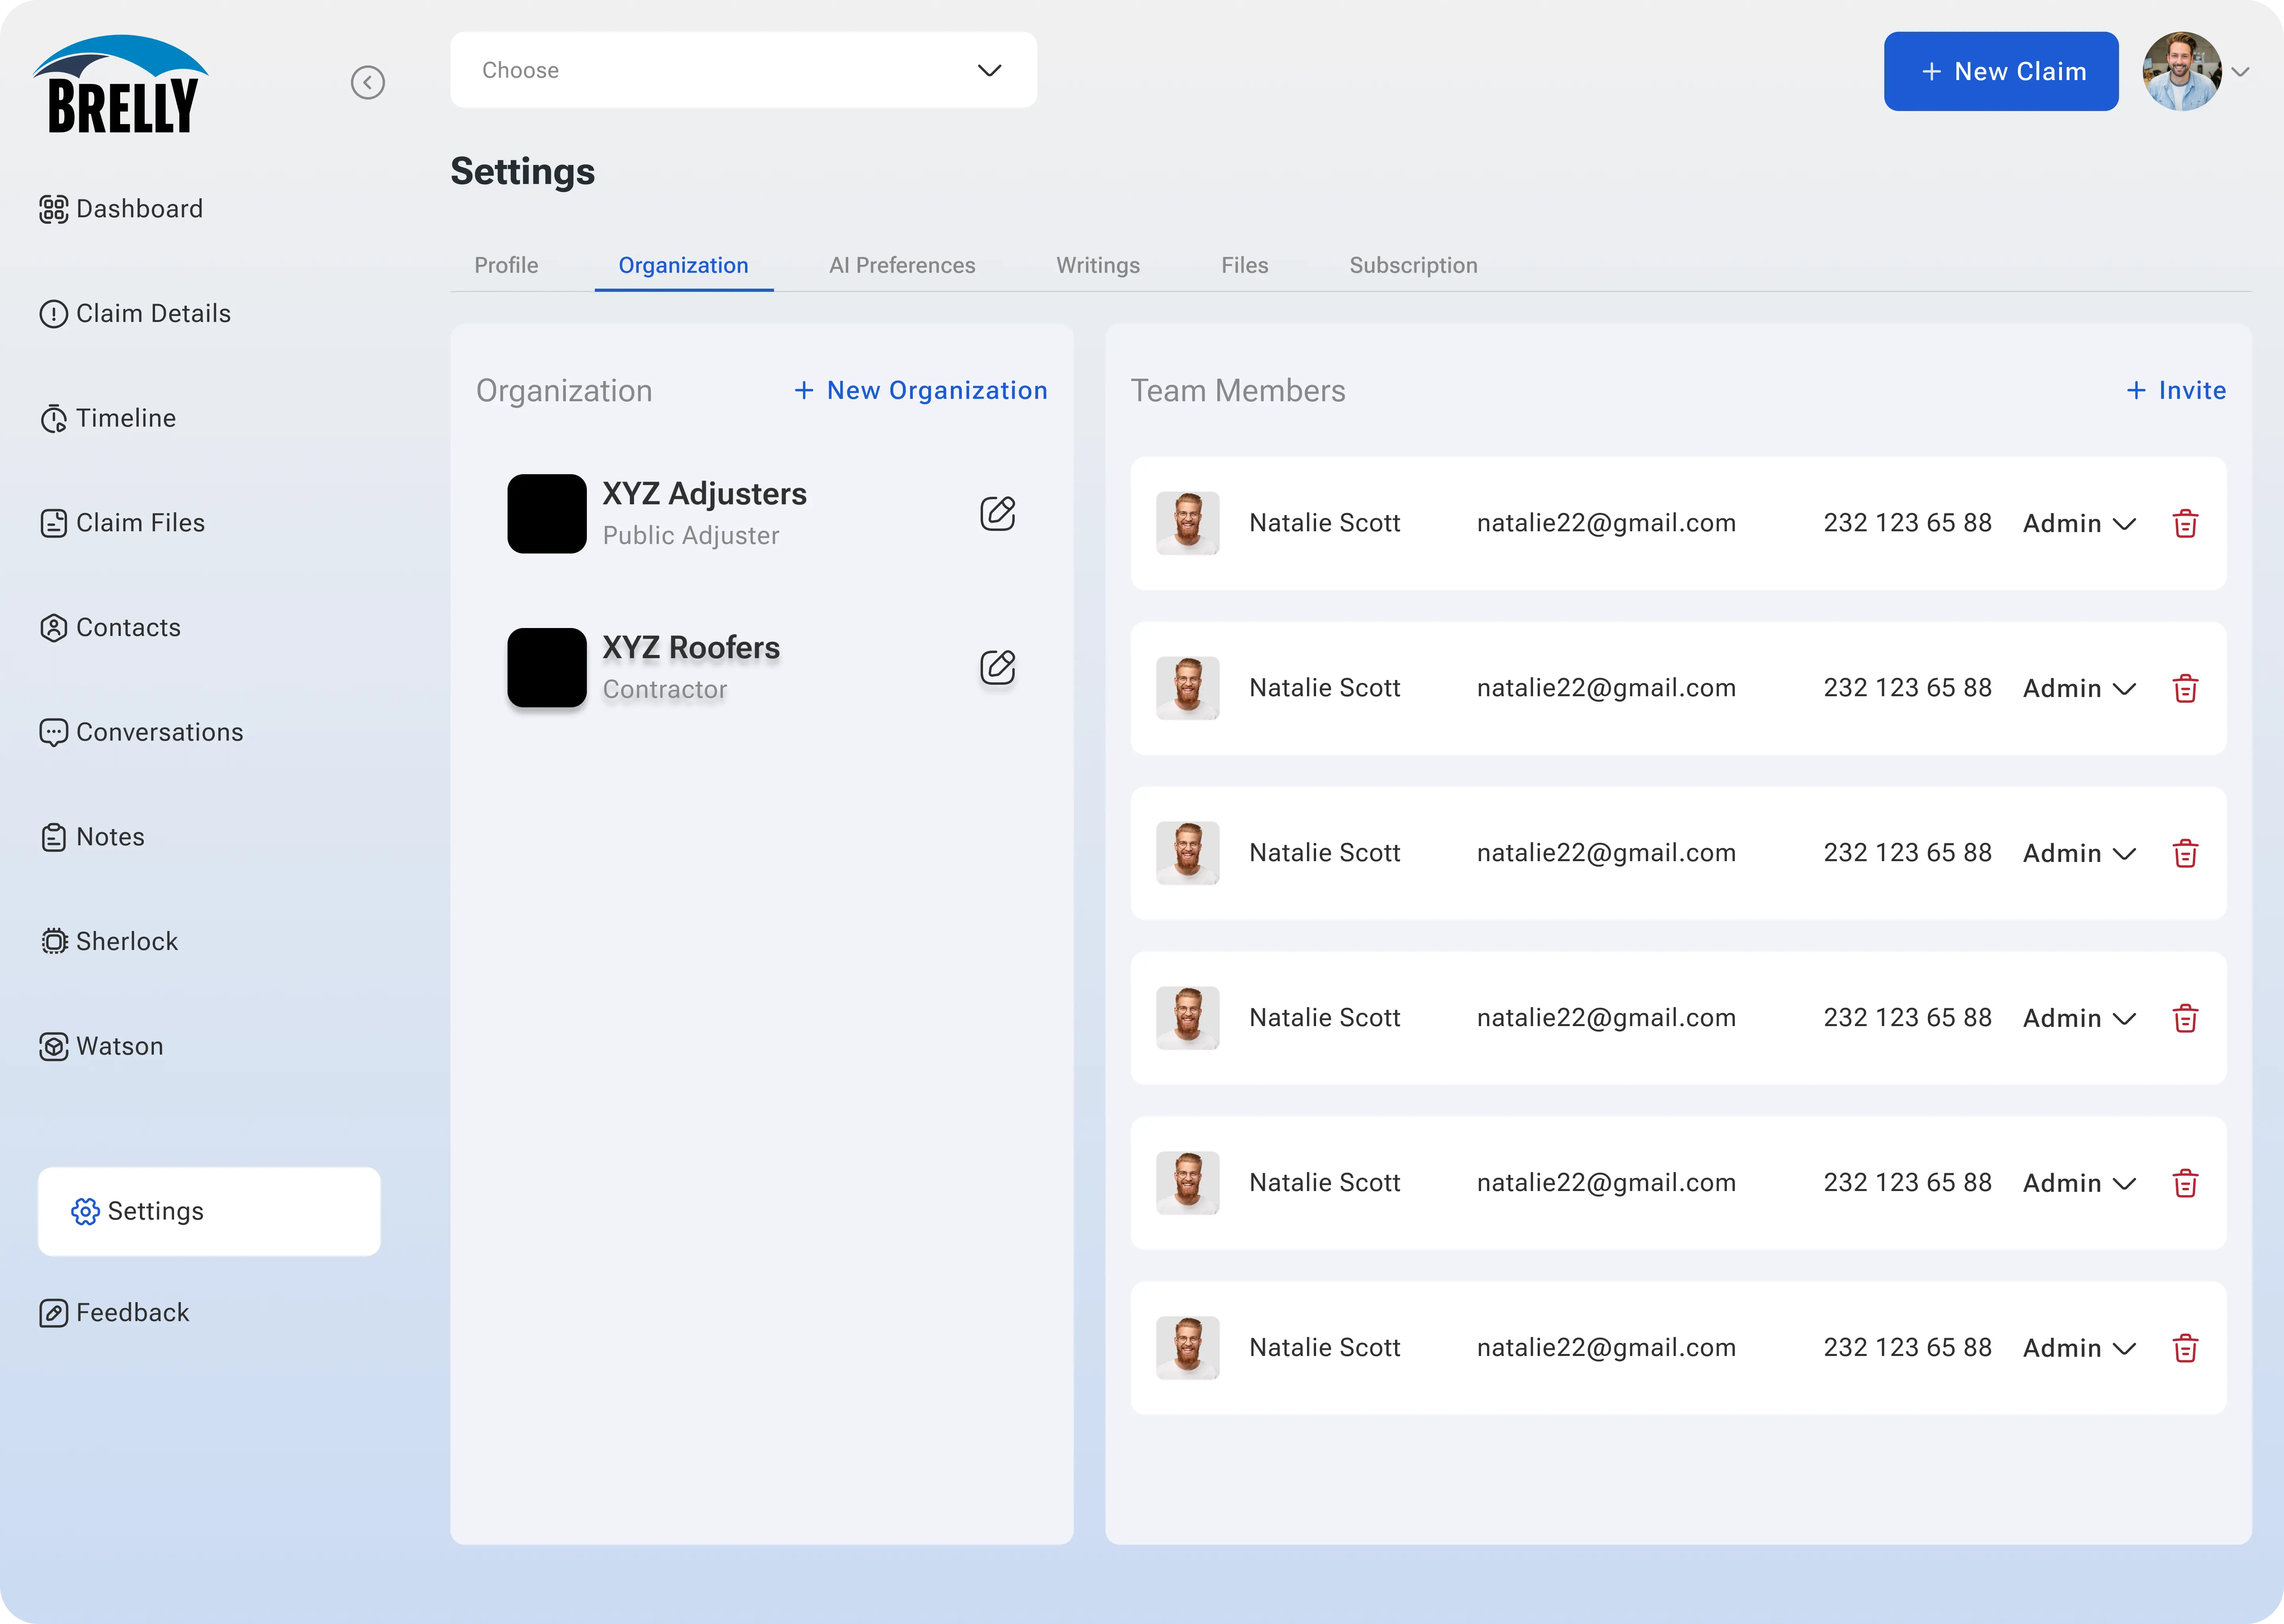Select the XYZ Roofers organization name
The width and height of the screenshot is (2284, 1624).
(691, 648)
